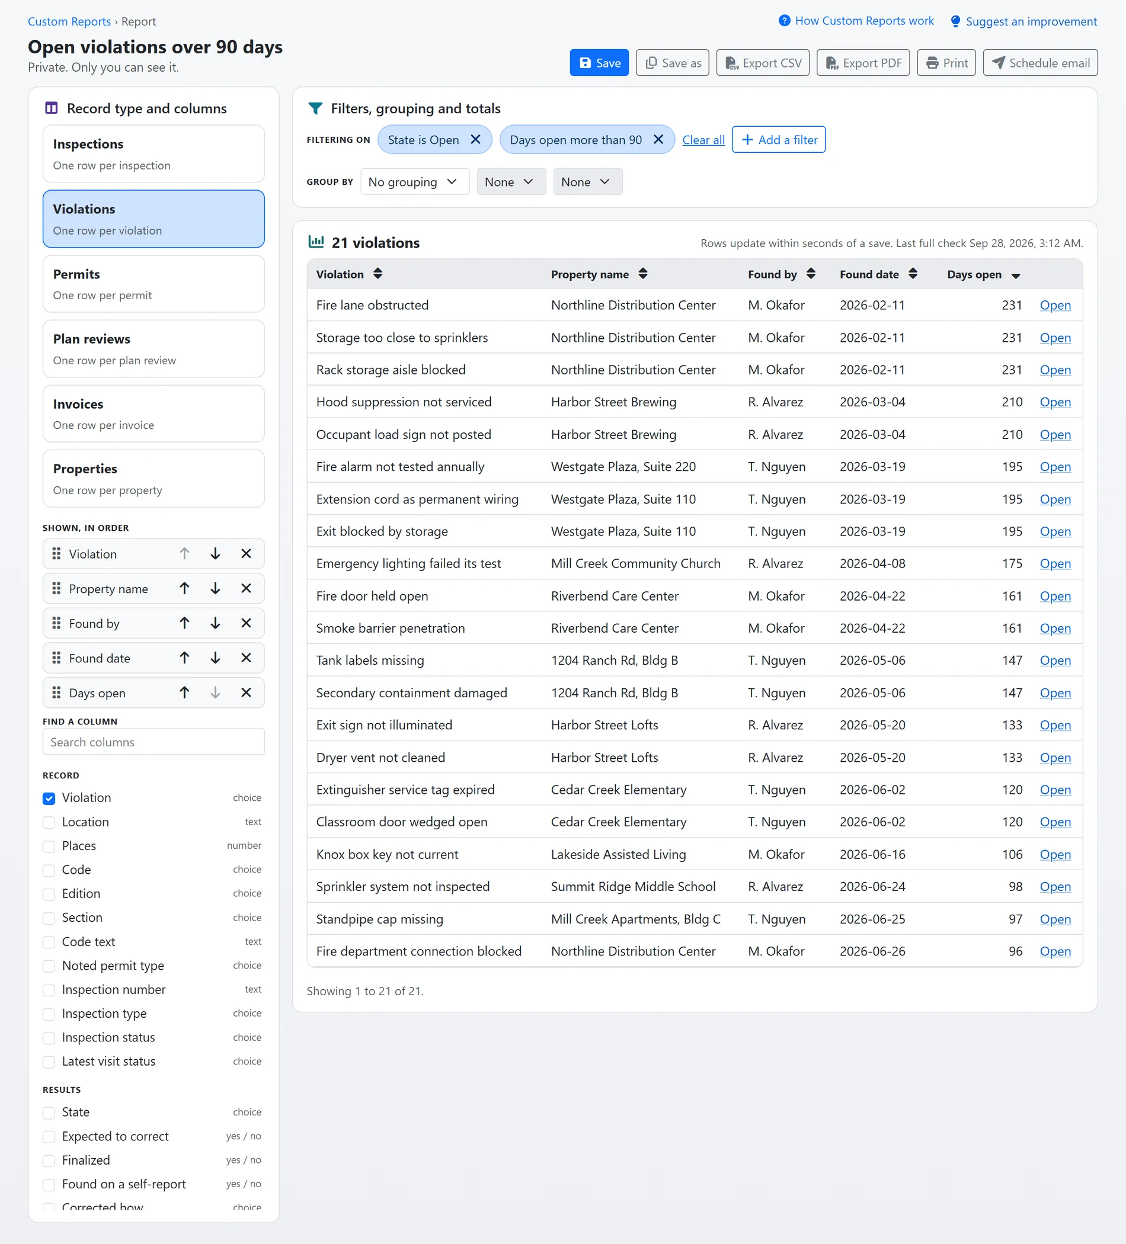
Task: Move Found date column up
Action: pyautogui.click(x=184, y=658)
